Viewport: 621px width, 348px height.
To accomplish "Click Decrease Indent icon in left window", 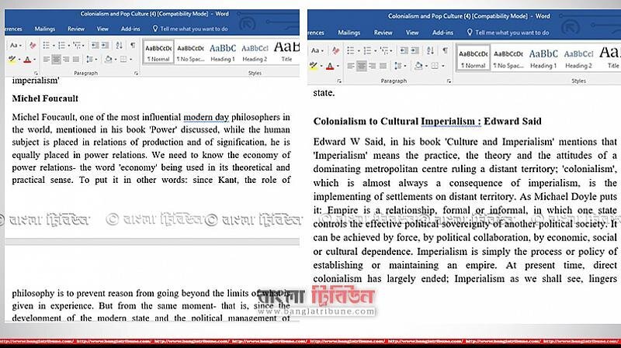I will coord(95,45).
